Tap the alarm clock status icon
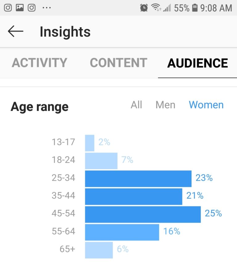This screenshot has height=276, width=237. click(x=144, y=8)
